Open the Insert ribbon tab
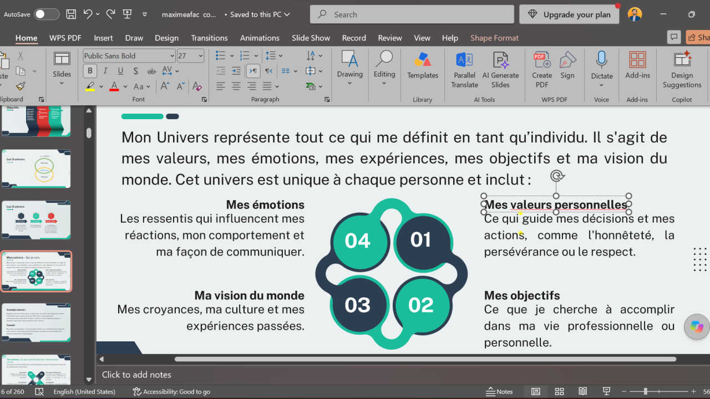Screen dimensions: 710x399 (x=103, y=38)
